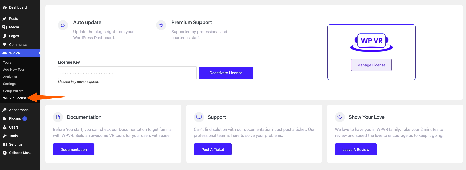Go to Add New Tour
Image resolution: width=466 pixels, height=170 pixels.
pyautogui.click(x=14, y=69)
